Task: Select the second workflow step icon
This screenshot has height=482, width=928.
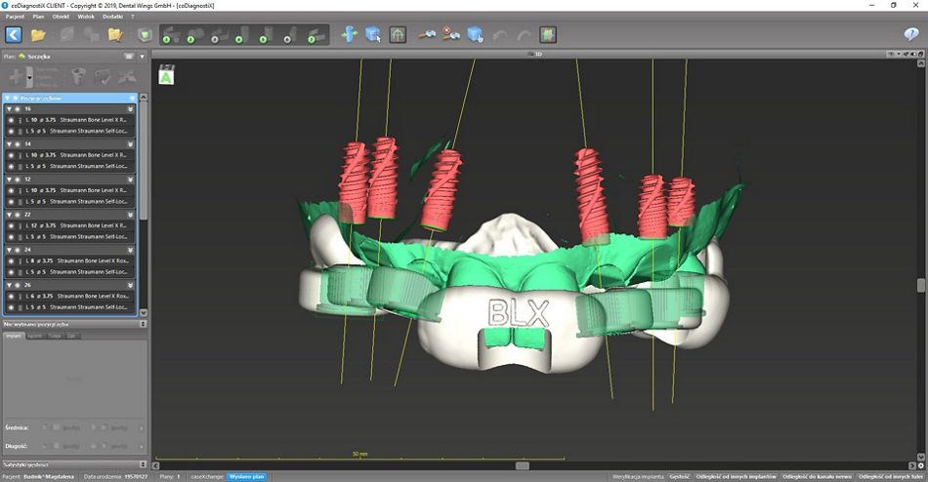Action: (195, 35)
